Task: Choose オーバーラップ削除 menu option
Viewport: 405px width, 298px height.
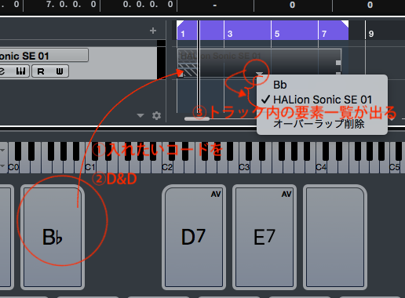Action: point(319,124)
